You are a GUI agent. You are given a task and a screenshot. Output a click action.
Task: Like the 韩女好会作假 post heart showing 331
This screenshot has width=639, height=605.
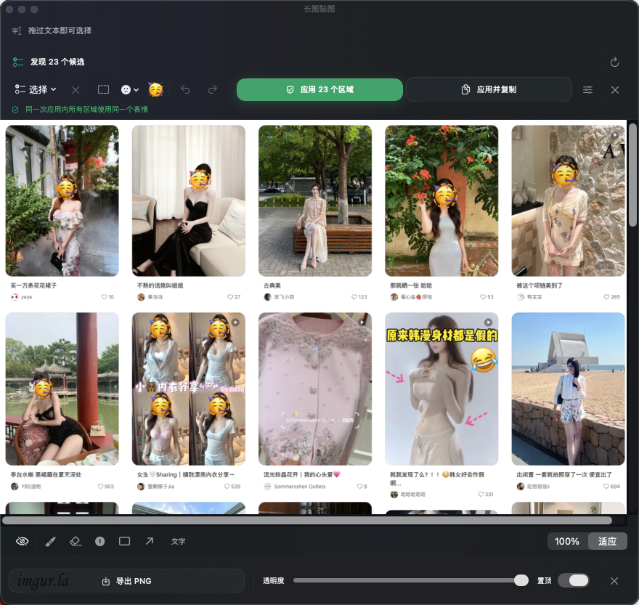point(481,494)
